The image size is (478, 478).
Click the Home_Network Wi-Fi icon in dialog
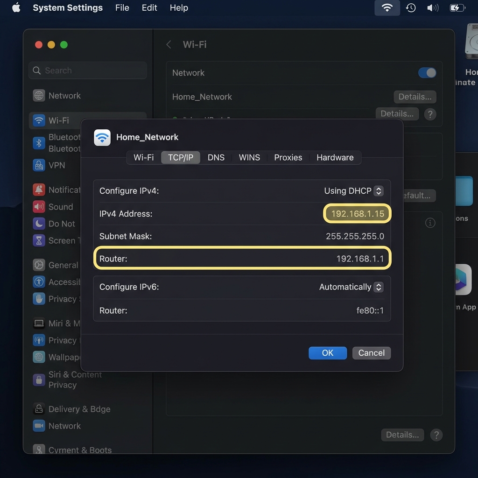click(102, 138)
